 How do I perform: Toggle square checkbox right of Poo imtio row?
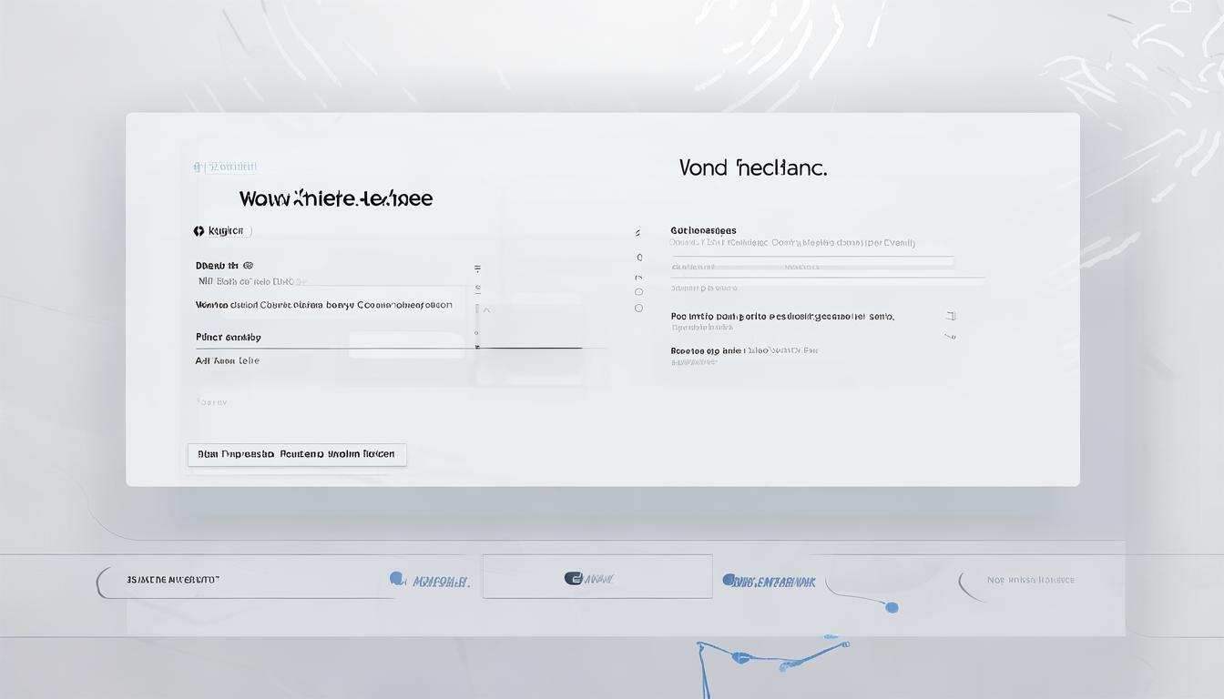951,316
